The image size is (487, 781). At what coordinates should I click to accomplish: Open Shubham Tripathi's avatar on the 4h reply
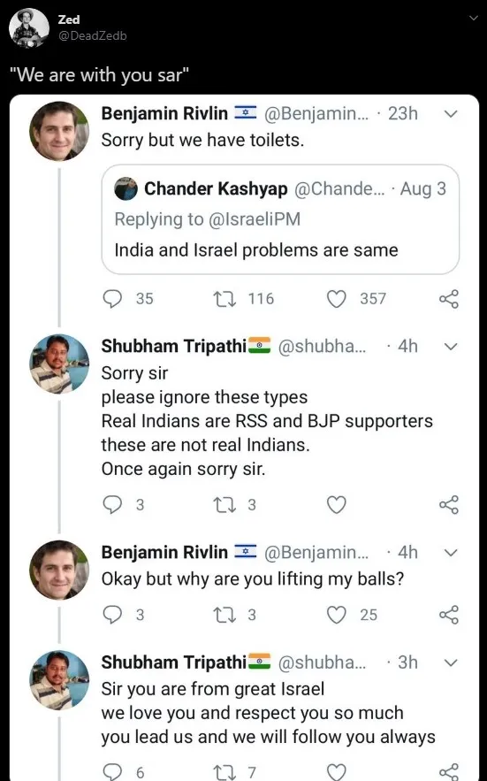click(x=59, y=364)
